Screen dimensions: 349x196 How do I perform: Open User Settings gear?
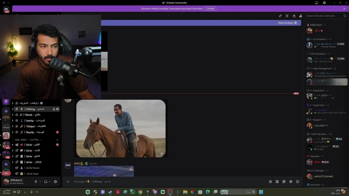[x=55, y=182]
